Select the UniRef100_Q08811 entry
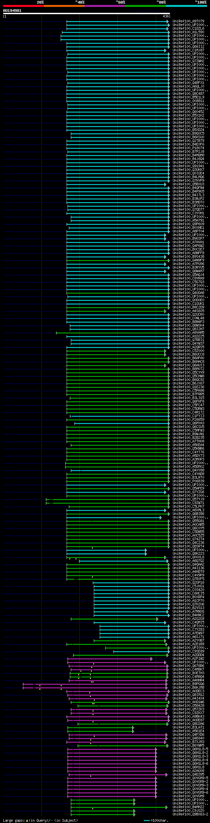 coord(188,101)
